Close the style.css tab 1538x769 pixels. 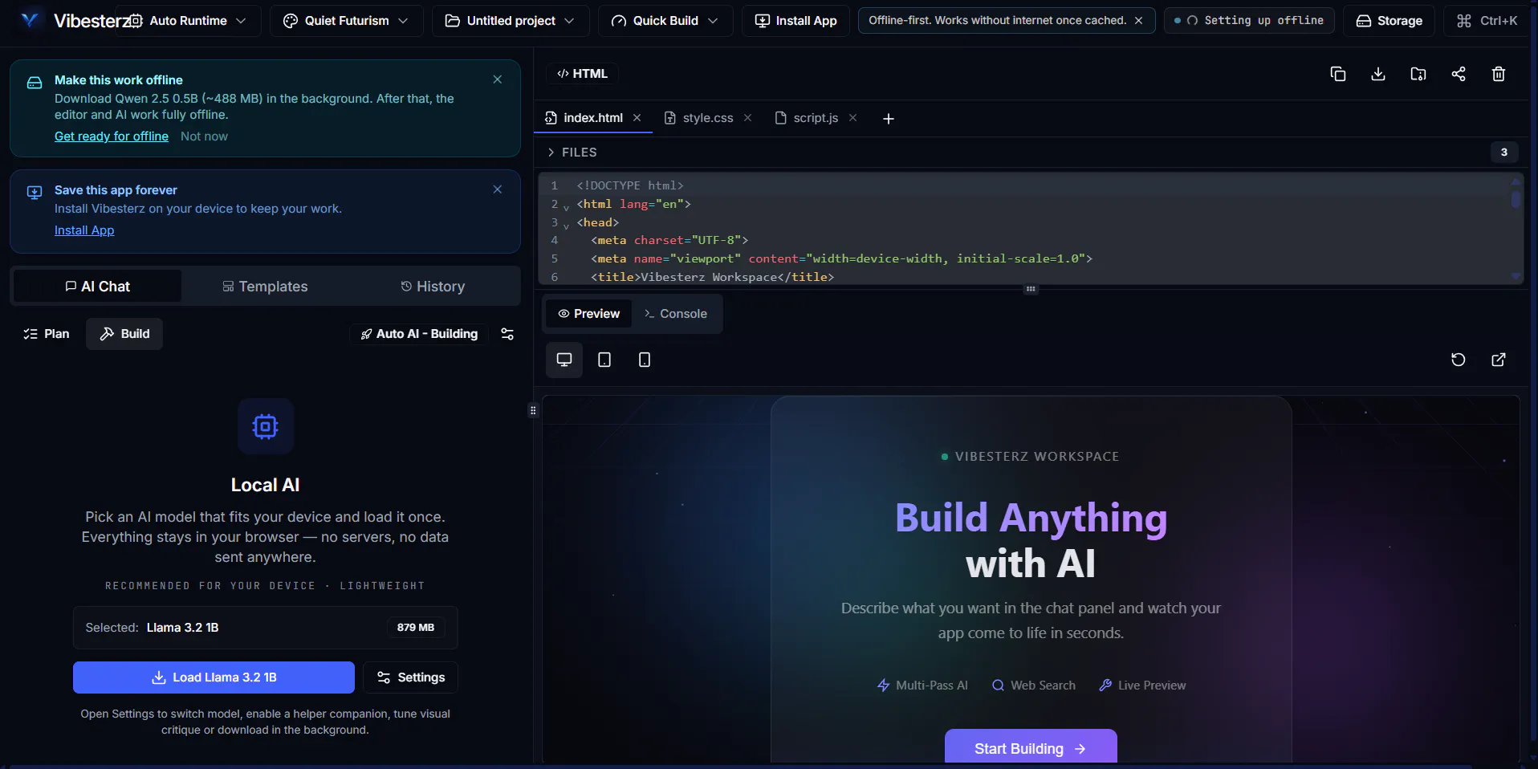748,118
